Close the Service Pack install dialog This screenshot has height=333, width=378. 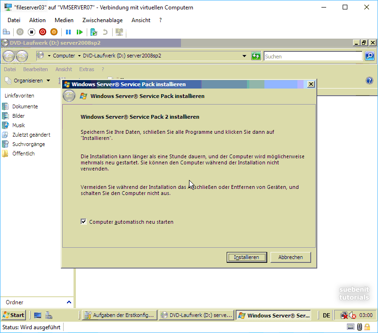coord(311,84)
